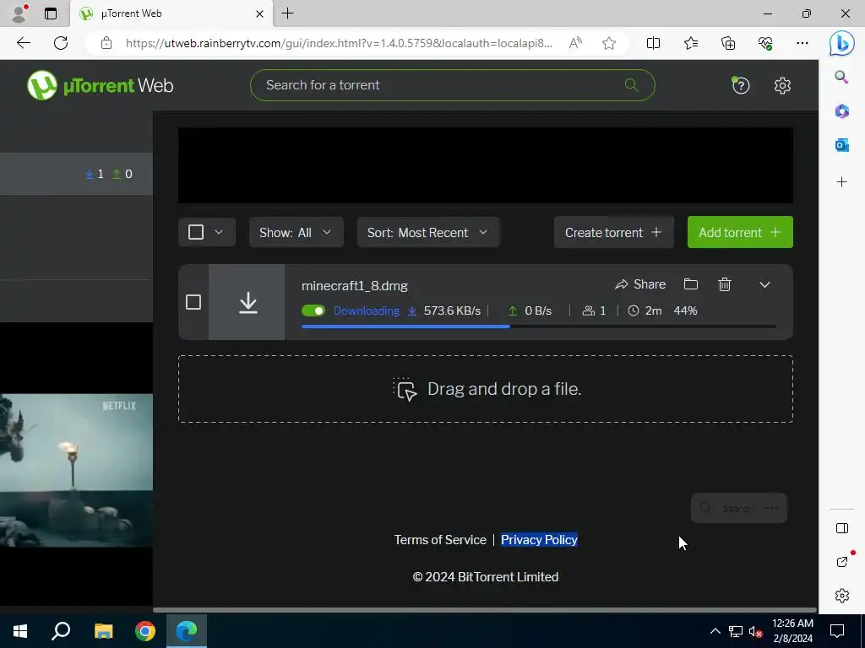Add a sidebar app with plus icon
The image size is (865, 648).
click(x=842, y=182)
